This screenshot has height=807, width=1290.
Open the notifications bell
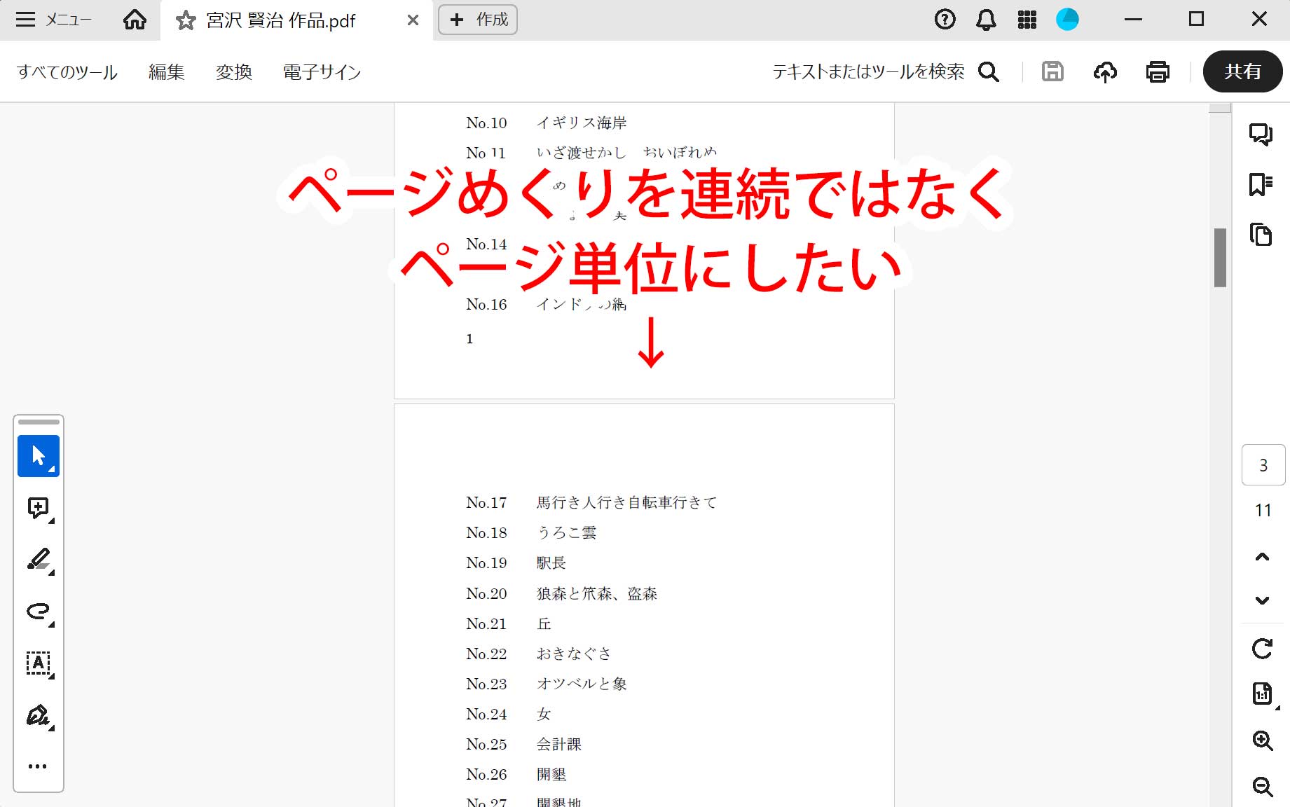tap(986, 20)
